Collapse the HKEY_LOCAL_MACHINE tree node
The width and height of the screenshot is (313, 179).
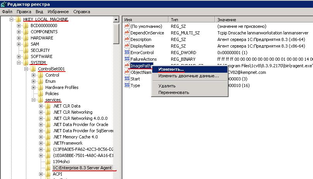click(11, 19)
